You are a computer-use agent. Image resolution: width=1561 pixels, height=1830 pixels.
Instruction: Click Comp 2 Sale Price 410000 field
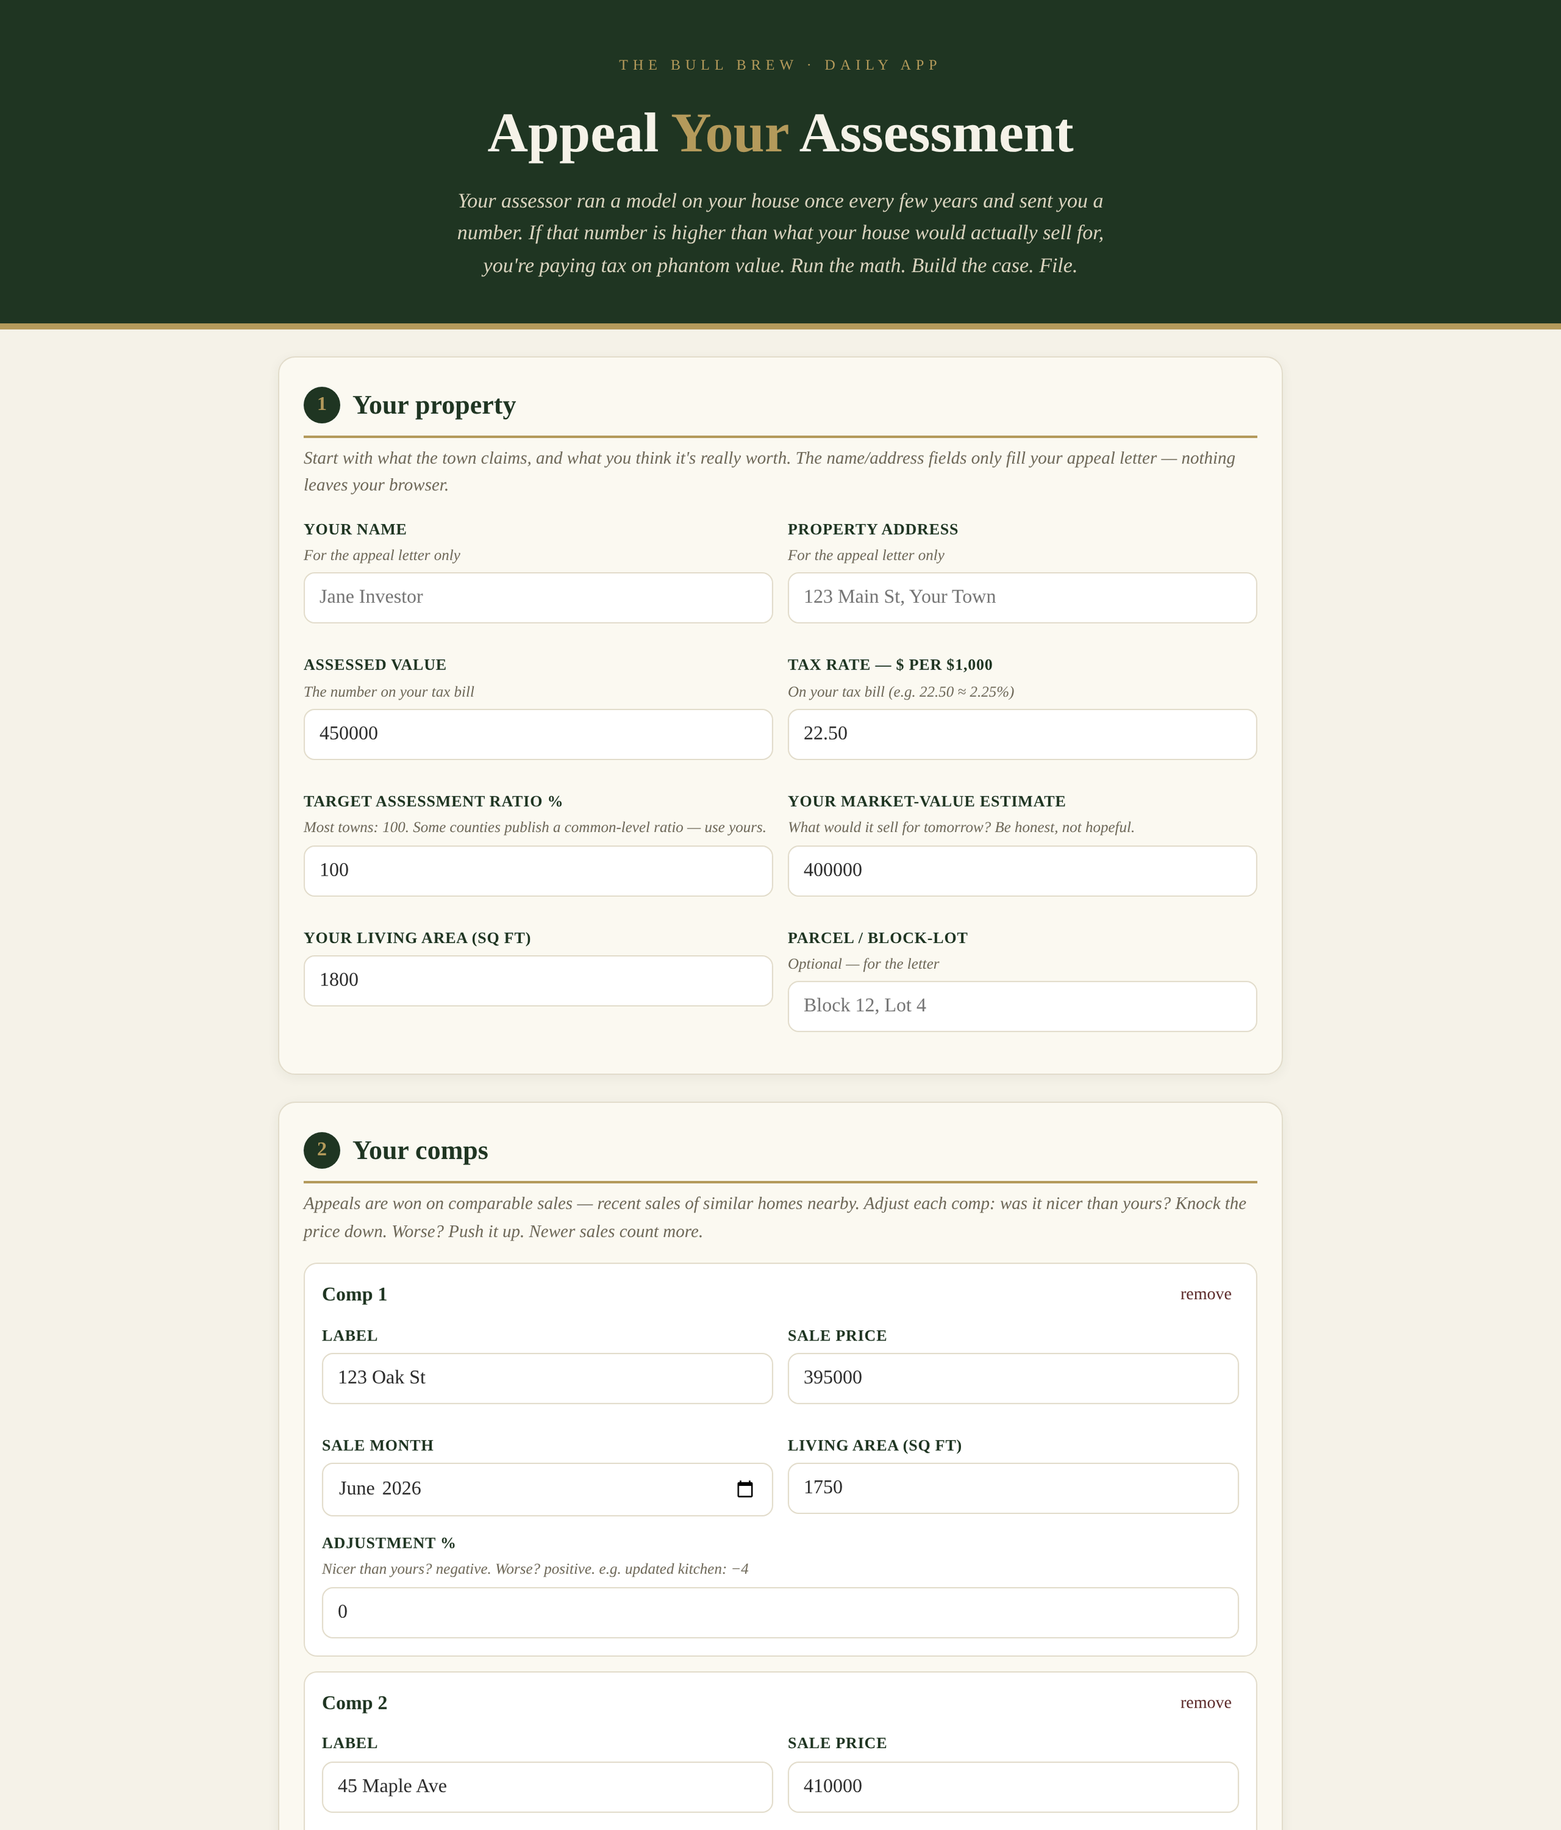(1013, 1787)
